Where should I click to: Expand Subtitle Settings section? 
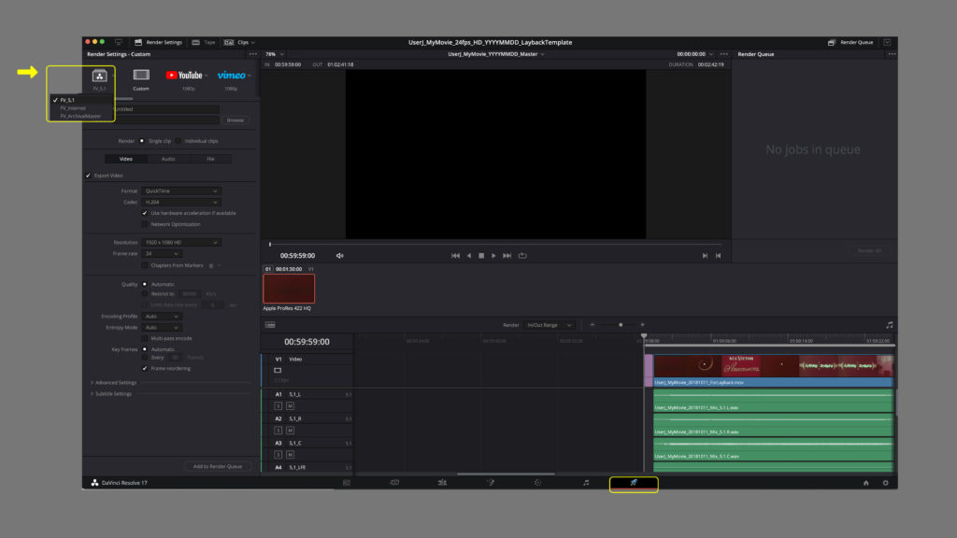point(111,394)
